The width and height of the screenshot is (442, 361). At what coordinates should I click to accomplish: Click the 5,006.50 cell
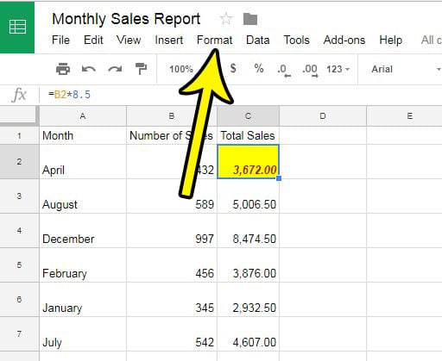248,196
